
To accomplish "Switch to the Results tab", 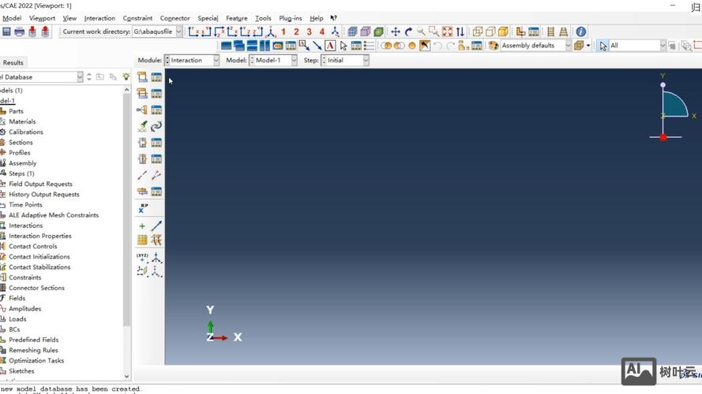I will pyautogui.click(x=13, y=62).
